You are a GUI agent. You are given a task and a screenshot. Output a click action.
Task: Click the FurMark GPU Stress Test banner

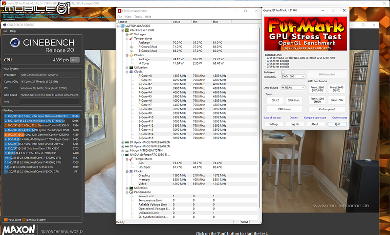click(x=305, y=34)
